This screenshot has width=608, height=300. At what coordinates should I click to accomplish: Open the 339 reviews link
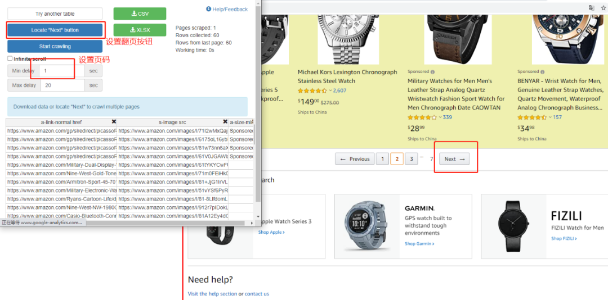[x=448, y=117]
